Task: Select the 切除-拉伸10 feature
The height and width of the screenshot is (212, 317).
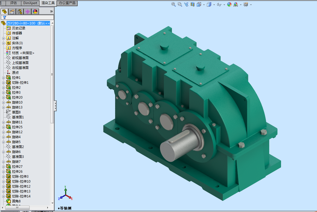Action: pos(21,182)
